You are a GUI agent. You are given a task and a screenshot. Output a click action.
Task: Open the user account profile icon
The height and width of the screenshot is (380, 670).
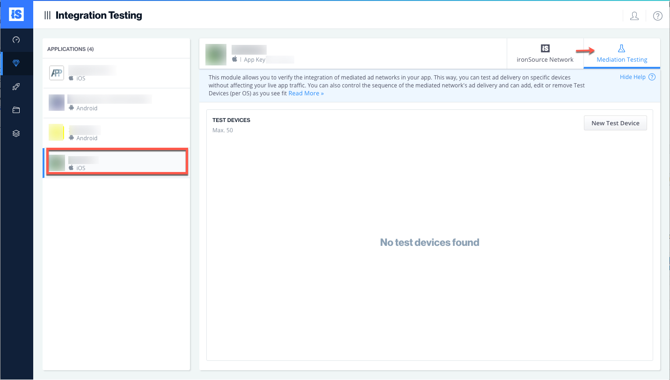coord(634,16)
